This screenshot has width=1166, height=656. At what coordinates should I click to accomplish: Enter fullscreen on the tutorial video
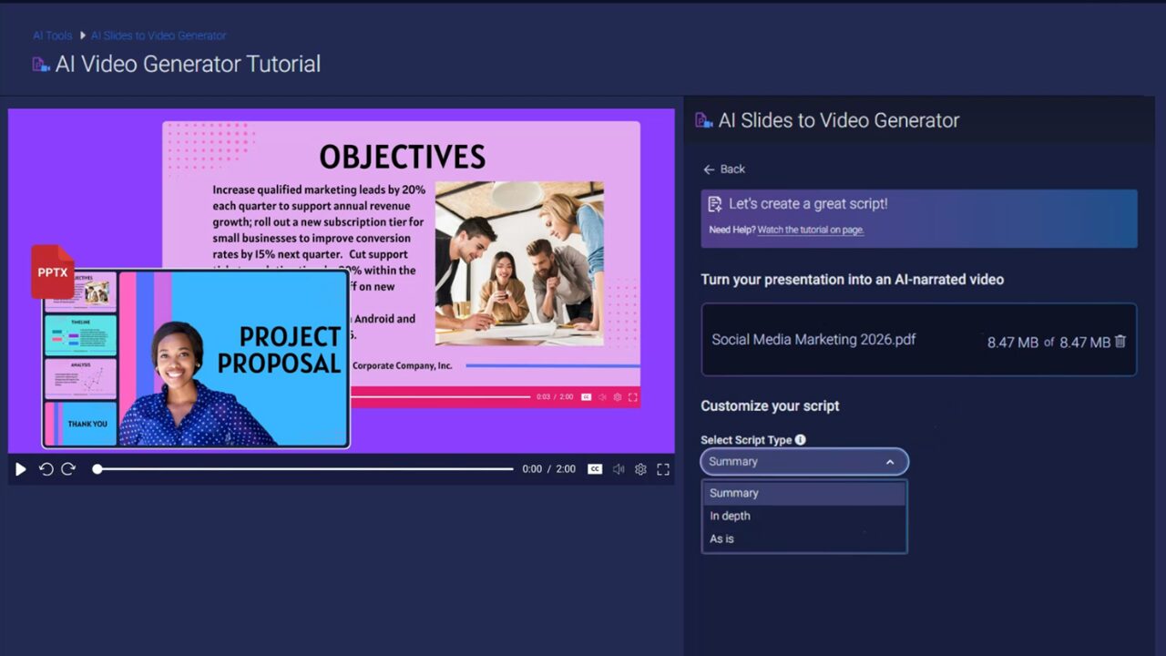tap(662, 468)
